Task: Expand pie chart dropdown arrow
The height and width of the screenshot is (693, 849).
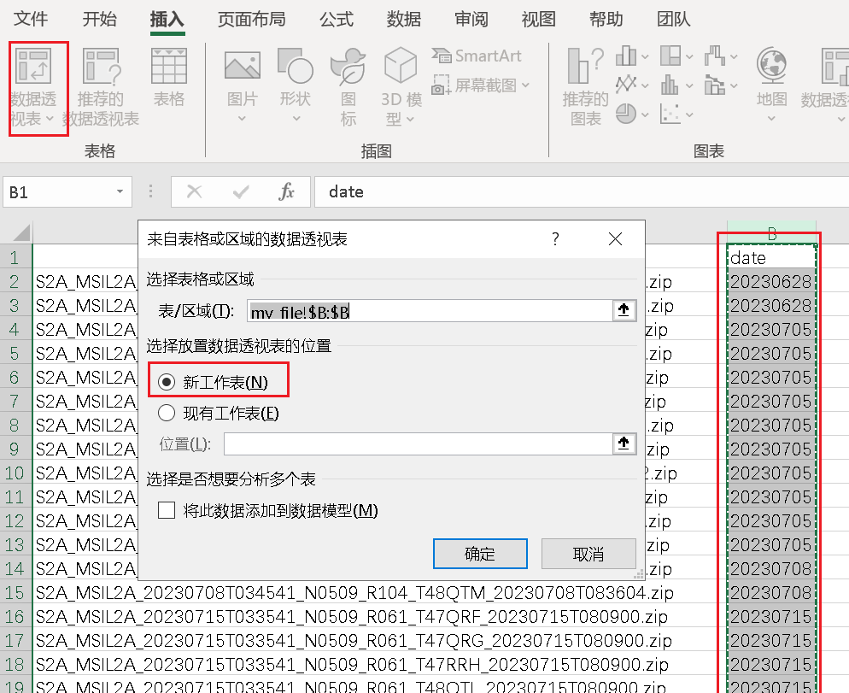Action: click(x=644, y=115)
